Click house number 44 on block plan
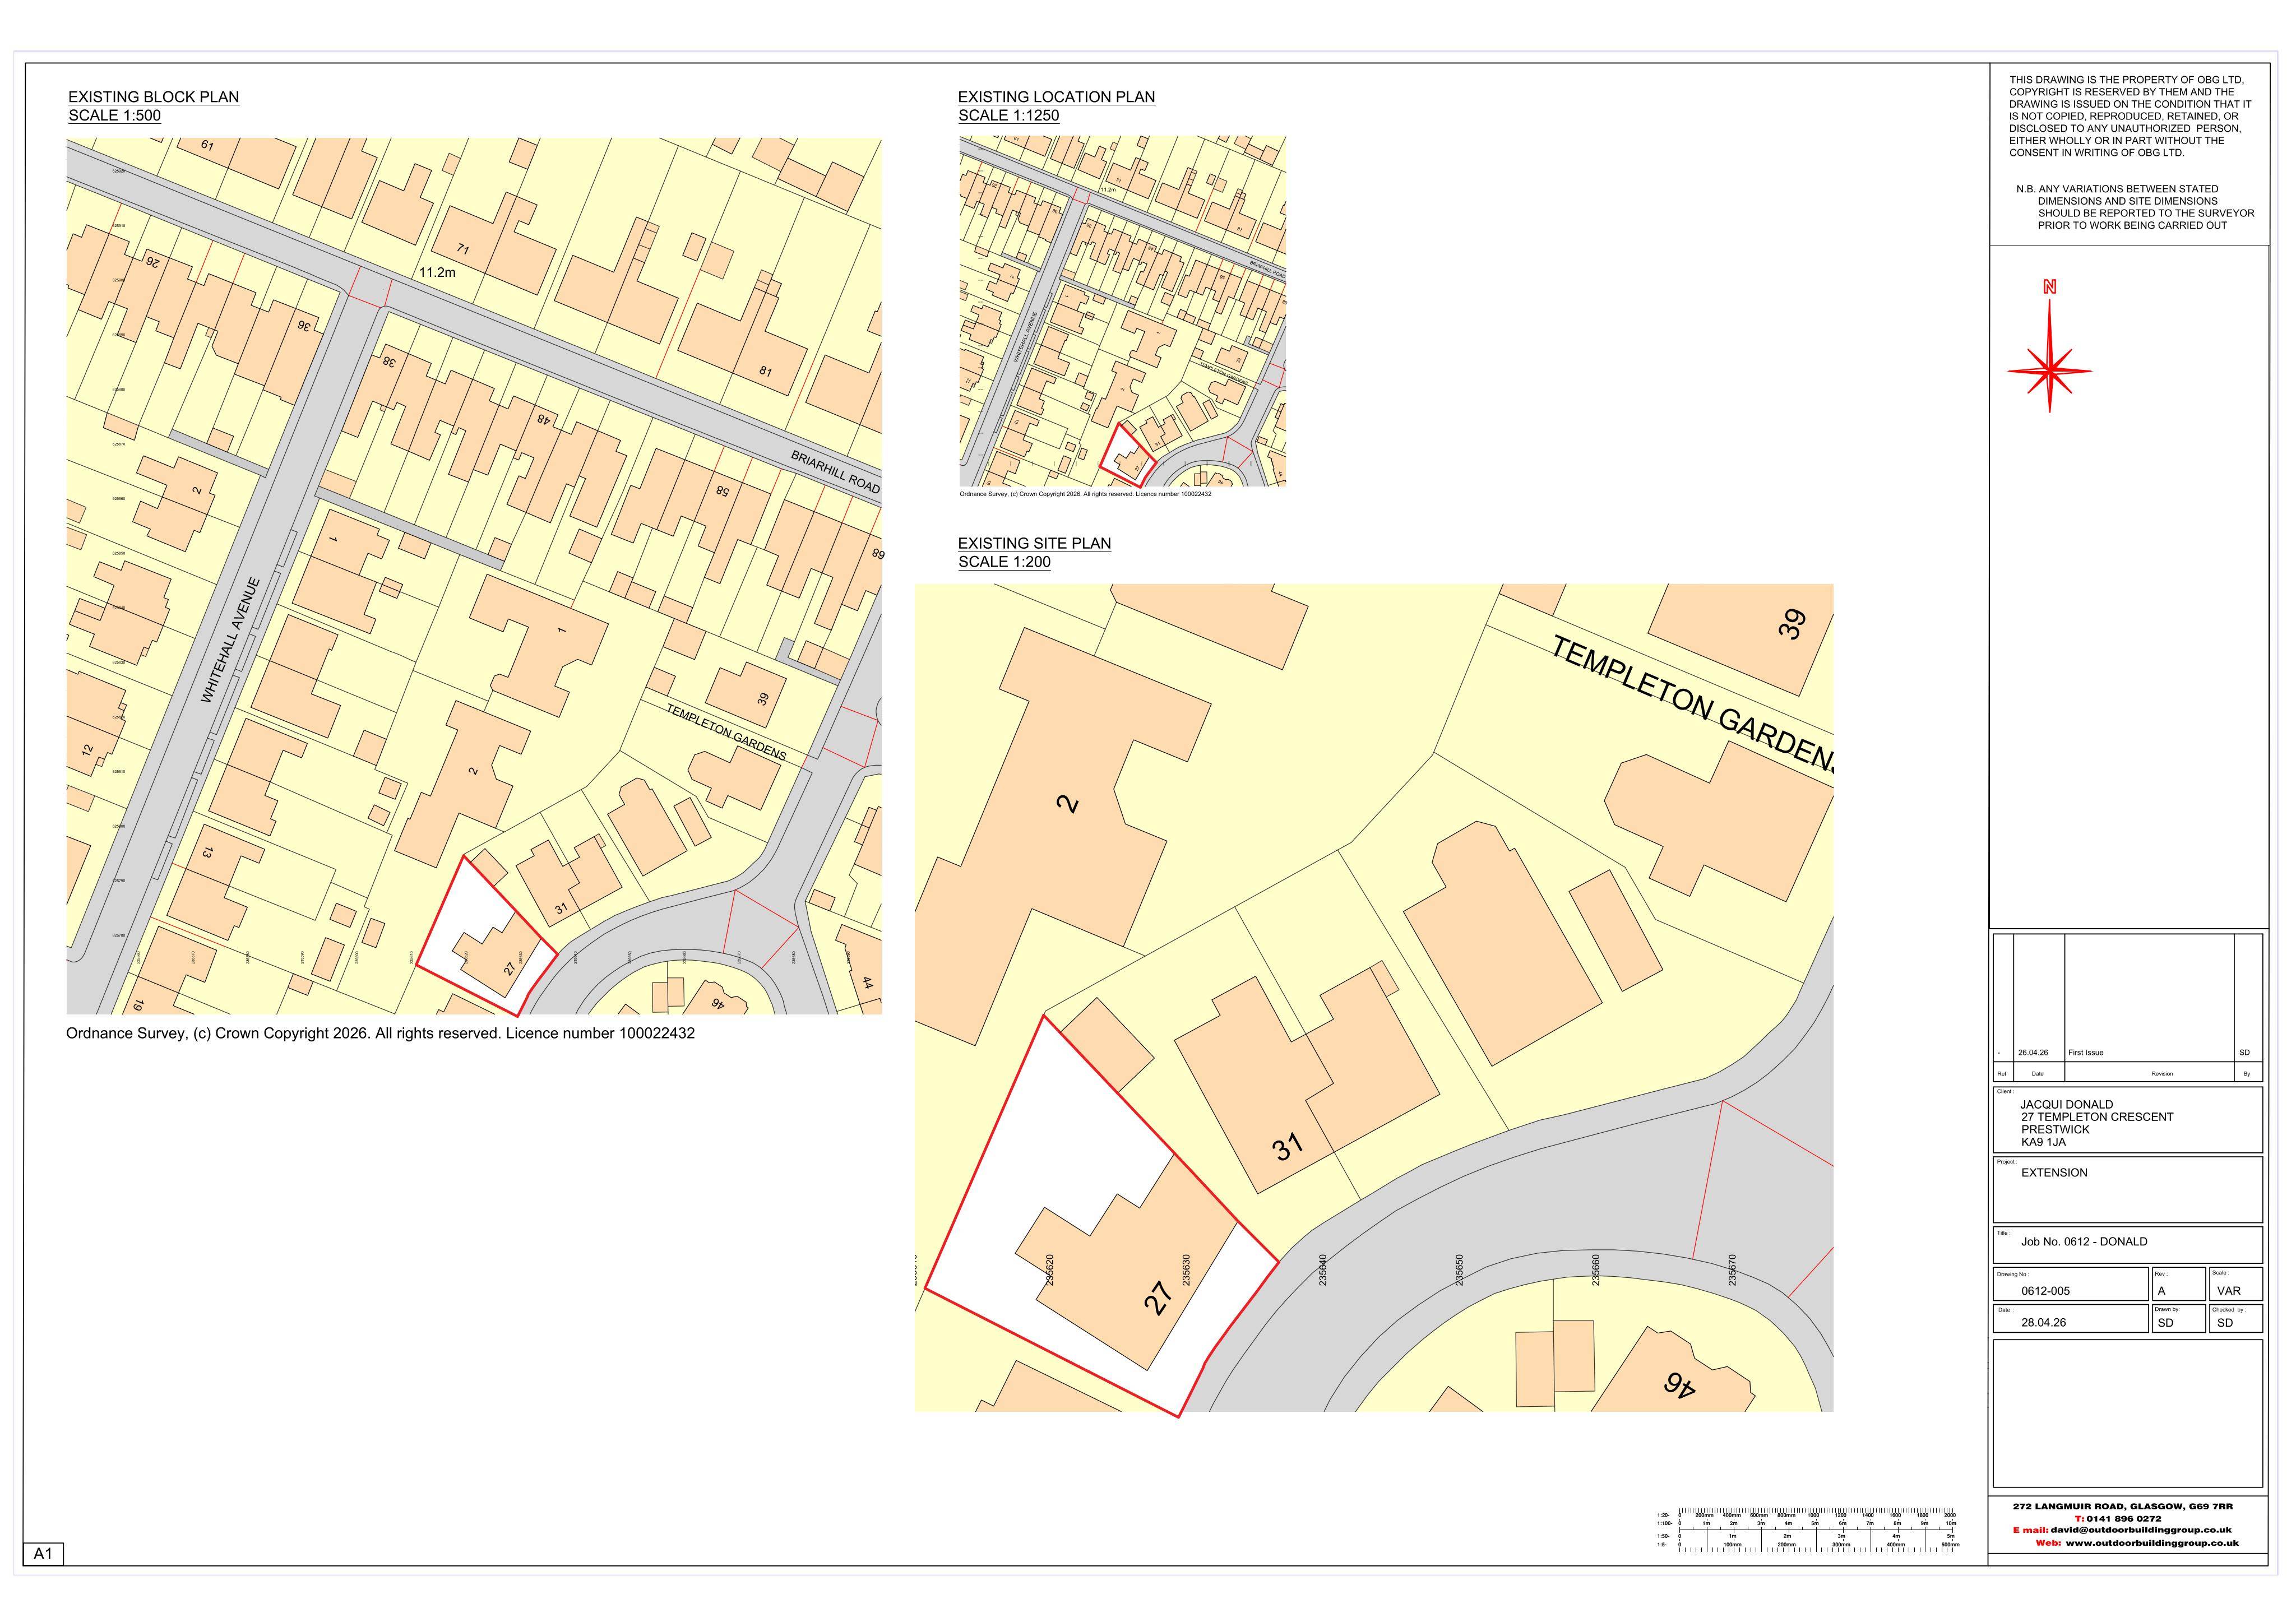Viewport: 2296px width, 1622px height. [x=867, y=984]
